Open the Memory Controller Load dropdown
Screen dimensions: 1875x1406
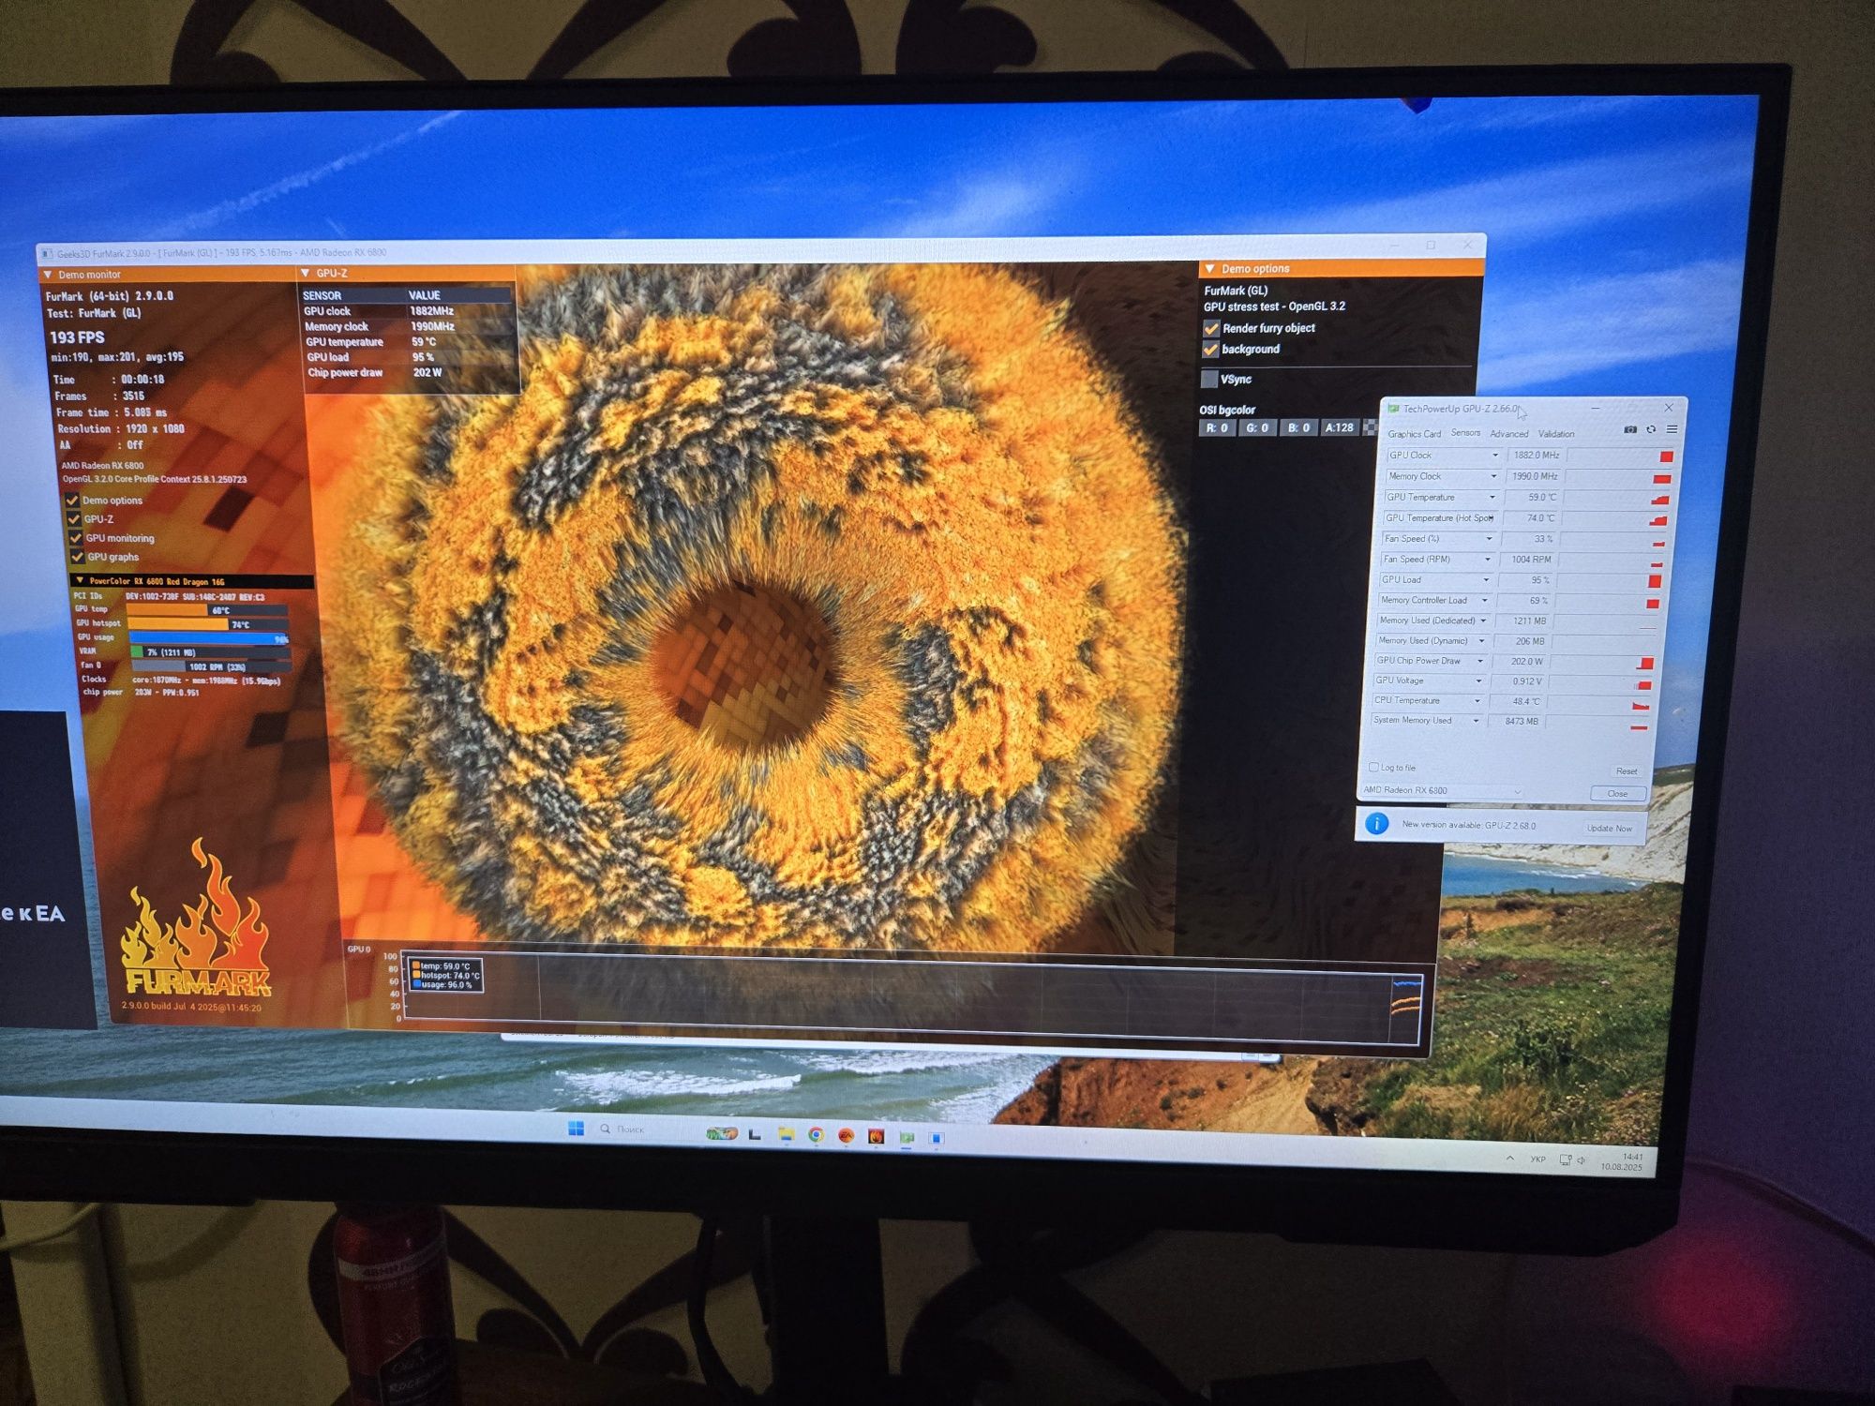(1484, 600)
